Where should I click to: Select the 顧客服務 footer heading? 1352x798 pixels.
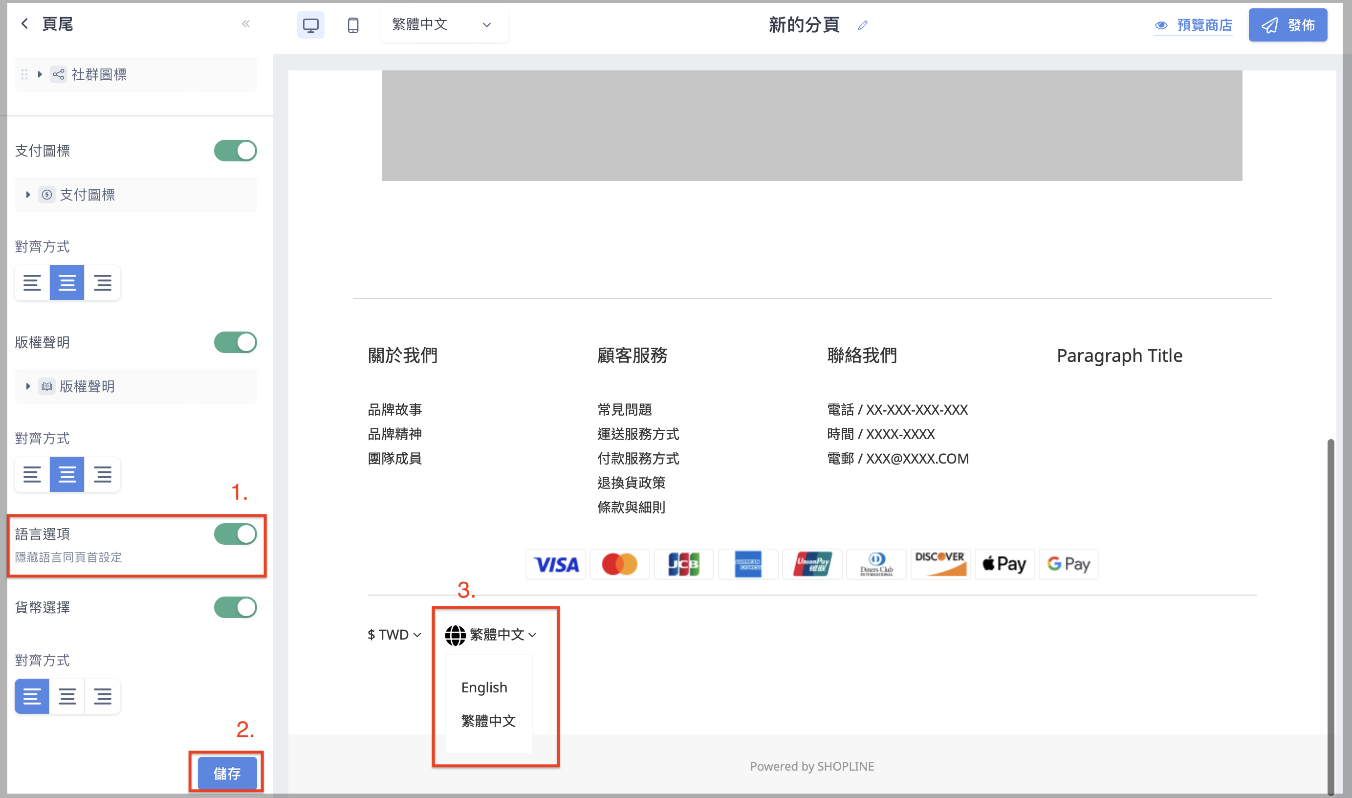click(632, 355)
